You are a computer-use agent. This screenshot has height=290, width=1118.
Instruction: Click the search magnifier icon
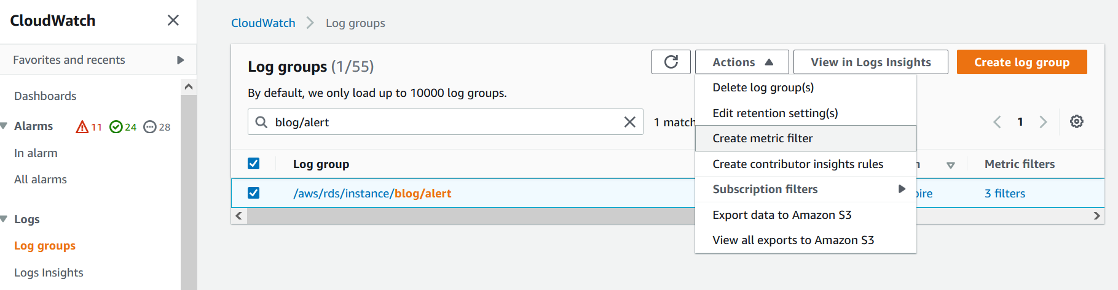[261, 122]
